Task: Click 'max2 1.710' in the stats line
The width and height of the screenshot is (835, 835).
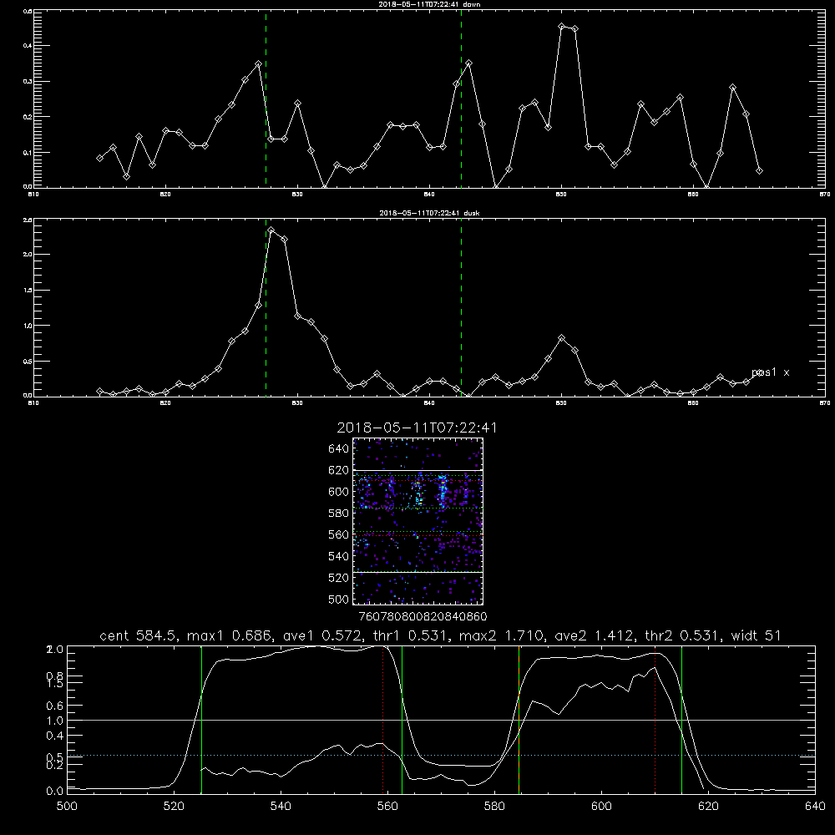Action: coord(502,635)
